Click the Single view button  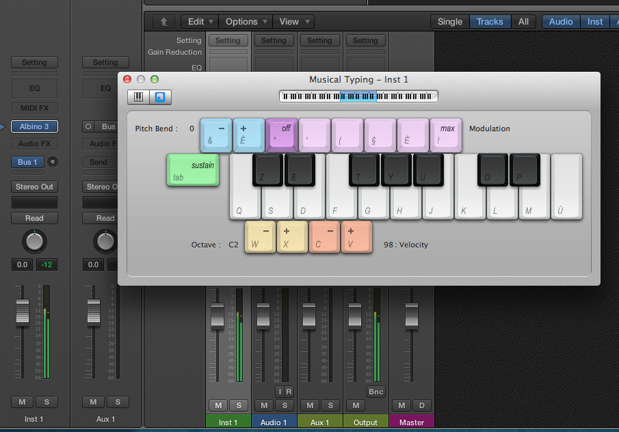(x=449, y=21)
